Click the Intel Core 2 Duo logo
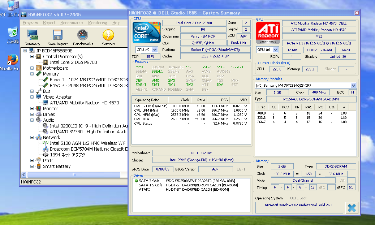375x225 pixels. (x=147, y=32)
